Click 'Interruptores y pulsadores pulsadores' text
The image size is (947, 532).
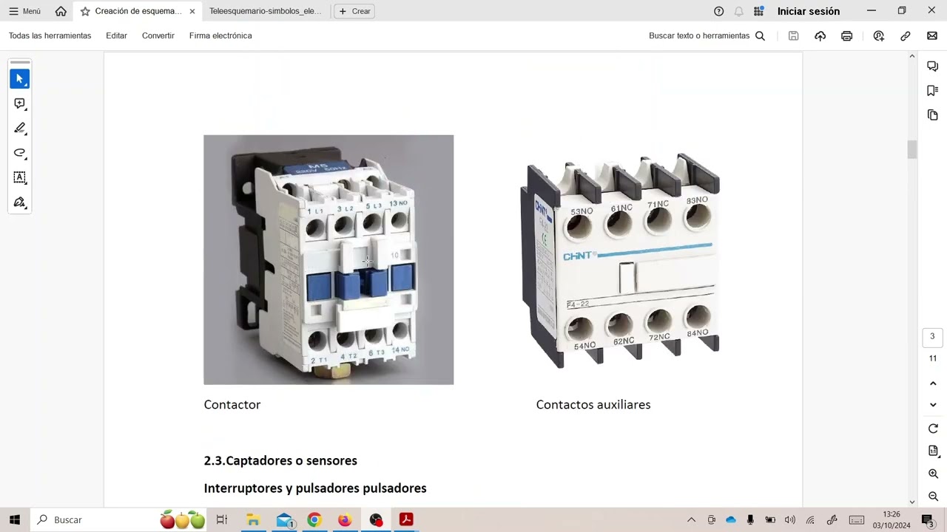[315, 488]
